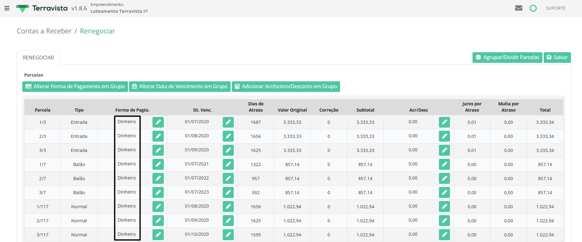The height and width of the screenshot is (242, 582).
Task: Edit due date 01/07/2022 pencil
Action: [228, 179]
